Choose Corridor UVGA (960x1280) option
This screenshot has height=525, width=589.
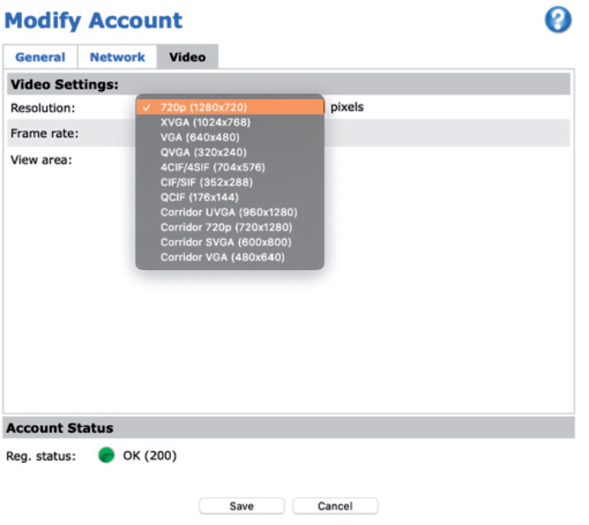[x=230, y=212]
